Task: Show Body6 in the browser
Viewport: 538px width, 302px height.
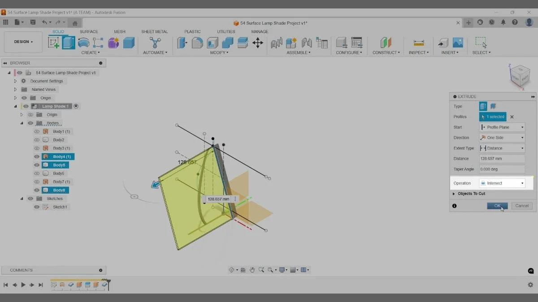Action: tap(37, 173)
